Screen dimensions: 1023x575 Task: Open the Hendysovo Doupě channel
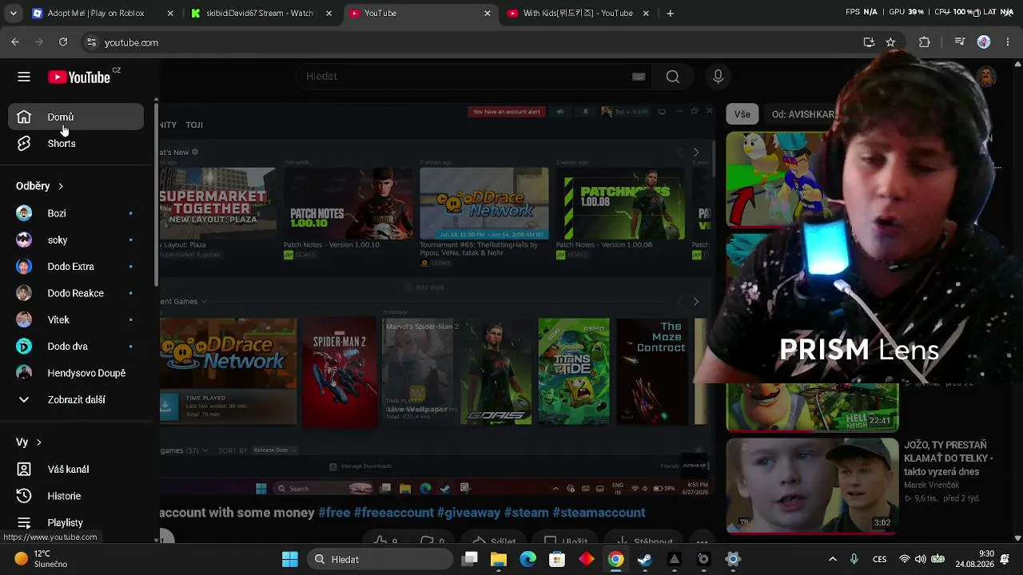(76, 373)
